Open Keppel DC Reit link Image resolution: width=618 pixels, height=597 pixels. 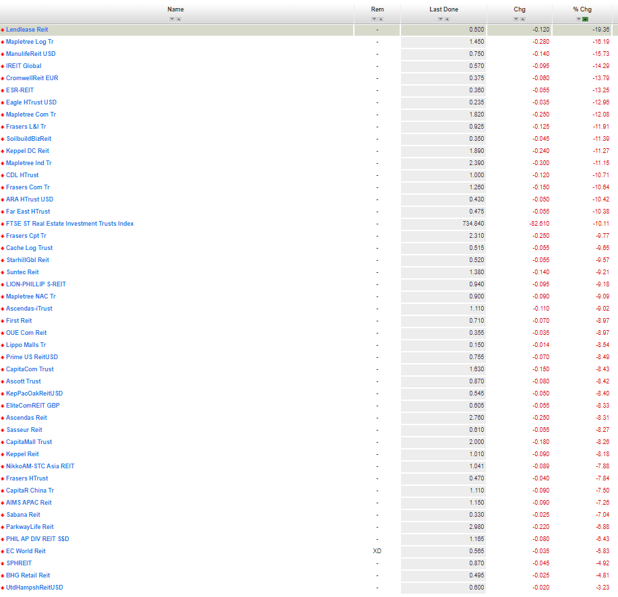(x=28, y=151)
